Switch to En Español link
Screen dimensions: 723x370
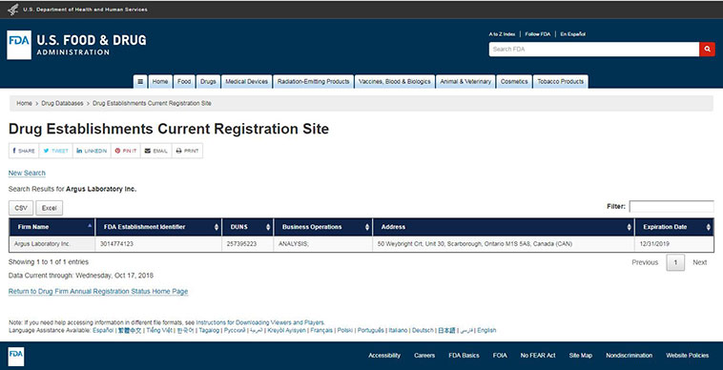click(x=572, y=34)
